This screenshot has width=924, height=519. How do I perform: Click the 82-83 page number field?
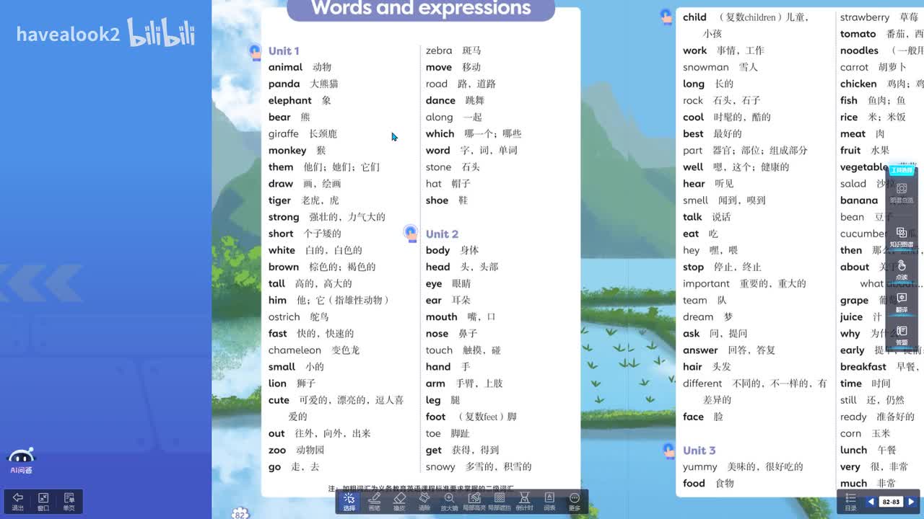pyautogui.click(x=891, y=502)
